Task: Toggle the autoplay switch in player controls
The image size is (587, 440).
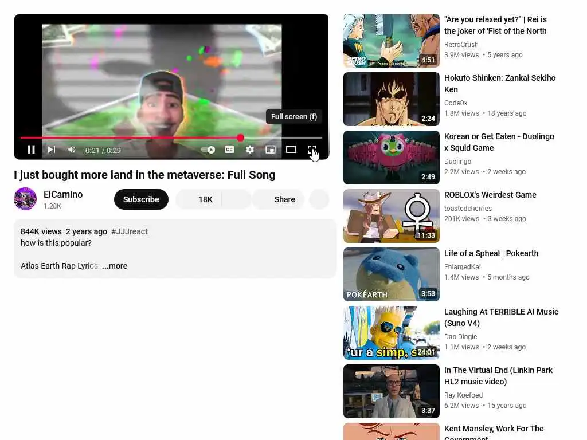Action: click(208, 150)
